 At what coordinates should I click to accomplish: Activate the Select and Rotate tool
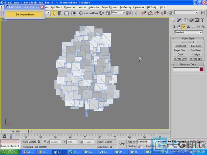102,13
